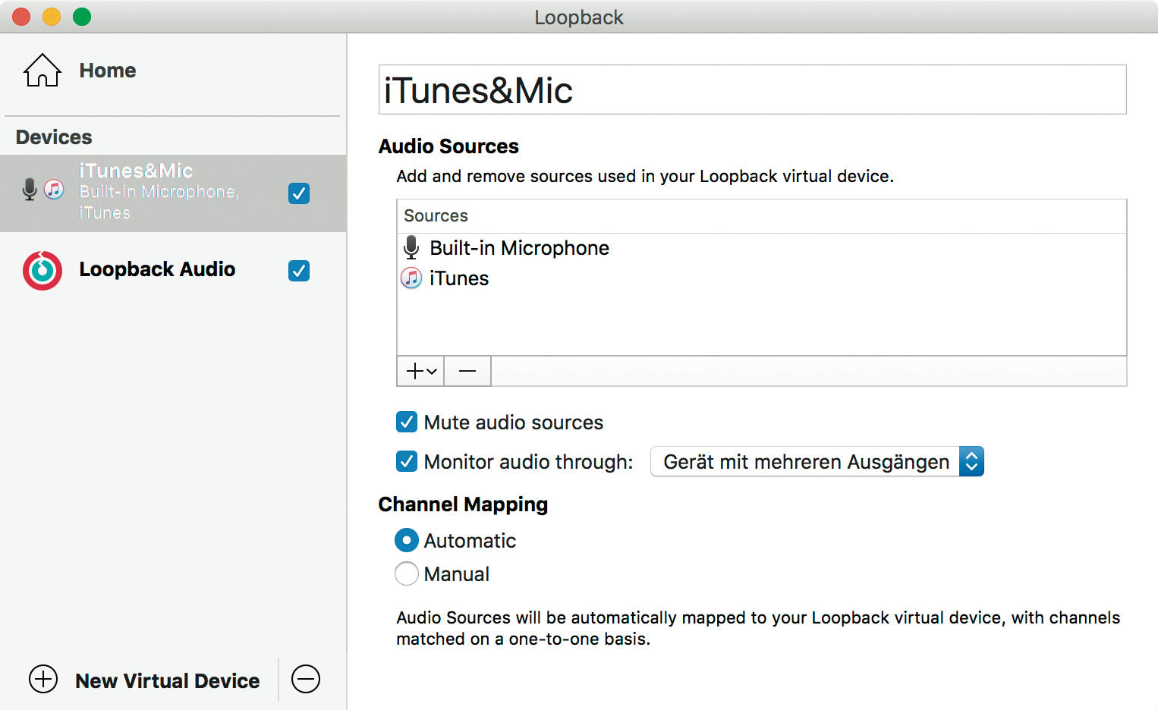This screenshot has height=710, width=1158.
Task: Click the iTunes icon in Sources list
Action: 411,278
